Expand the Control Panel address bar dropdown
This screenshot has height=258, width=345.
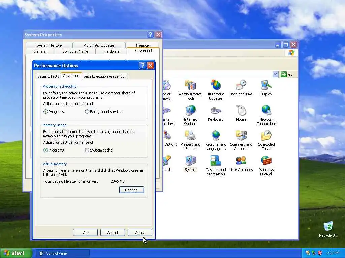(275, 74)
